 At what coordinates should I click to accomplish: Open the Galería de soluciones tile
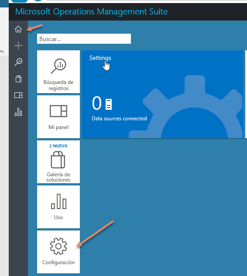(x=58, y=162)
